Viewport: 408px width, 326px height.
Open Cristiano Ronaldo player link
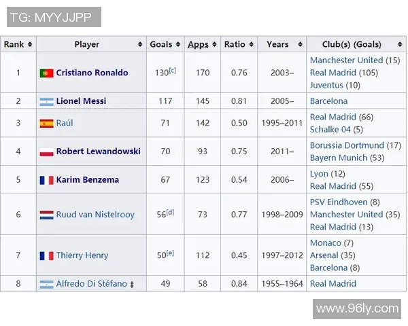pyautogui.click(x=92, y=73)
